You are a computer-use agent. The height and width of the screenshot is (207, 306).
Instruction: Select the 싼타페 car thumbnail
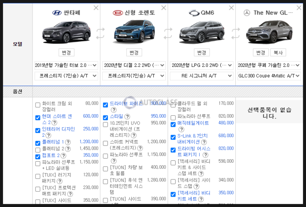click(x=66, y=32)
